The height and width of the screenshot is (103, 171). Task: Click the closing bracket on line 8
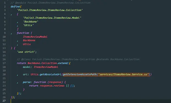(18, 29)
